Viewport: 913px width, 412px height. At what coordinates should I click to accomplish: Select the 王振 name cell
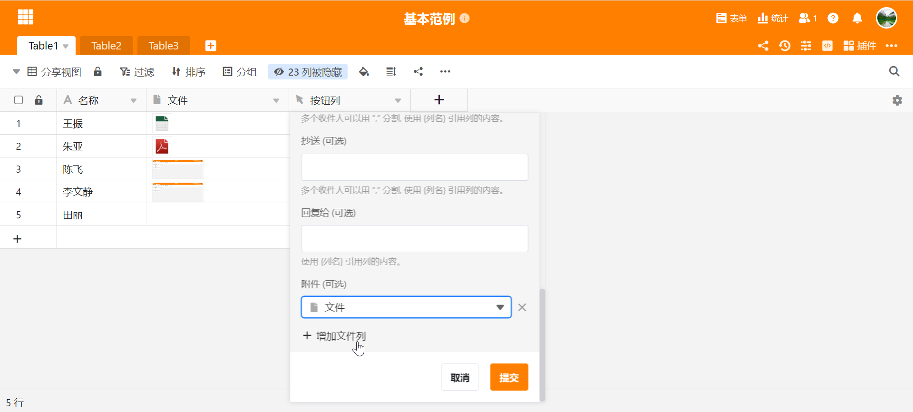(101, 123)
